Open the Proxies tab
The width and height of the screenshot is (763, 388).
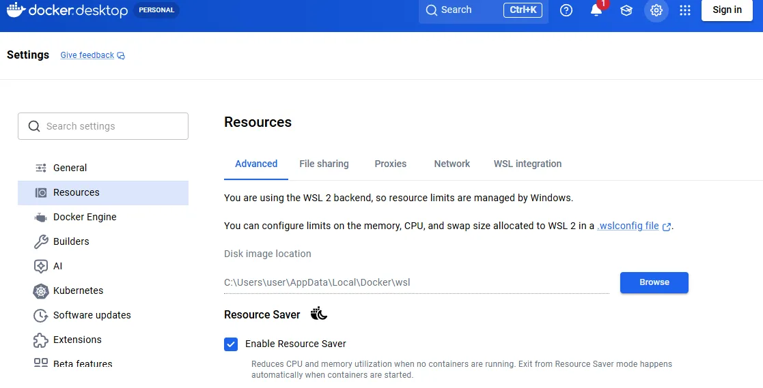point(390,164)
